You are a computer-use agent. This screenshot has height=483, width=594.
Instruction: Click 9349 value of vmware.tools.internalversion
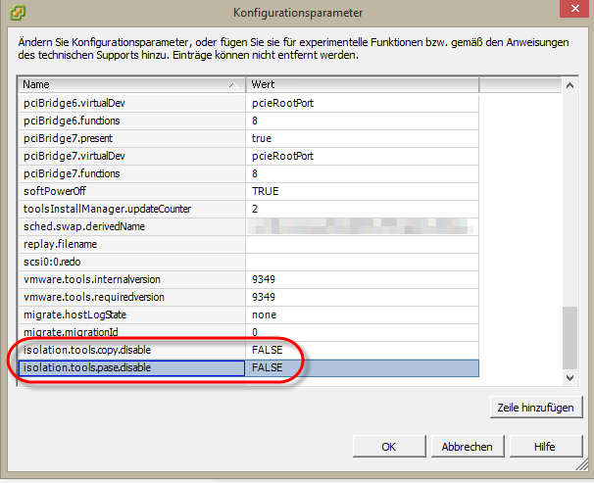(363, 279)
